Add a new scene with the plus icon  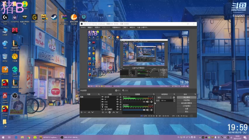point(82,112)
